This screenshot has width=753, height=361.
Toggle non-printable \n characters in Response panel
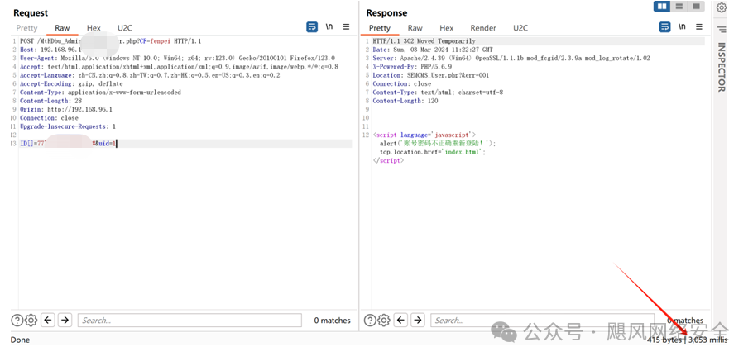682,26
